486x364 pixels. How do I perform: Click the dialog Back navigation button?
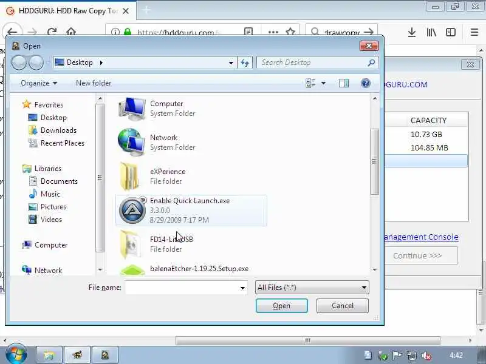click(19, 62)
